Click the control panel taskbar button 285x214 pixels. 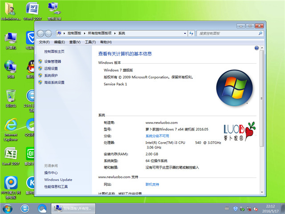(x=73, y=209)
